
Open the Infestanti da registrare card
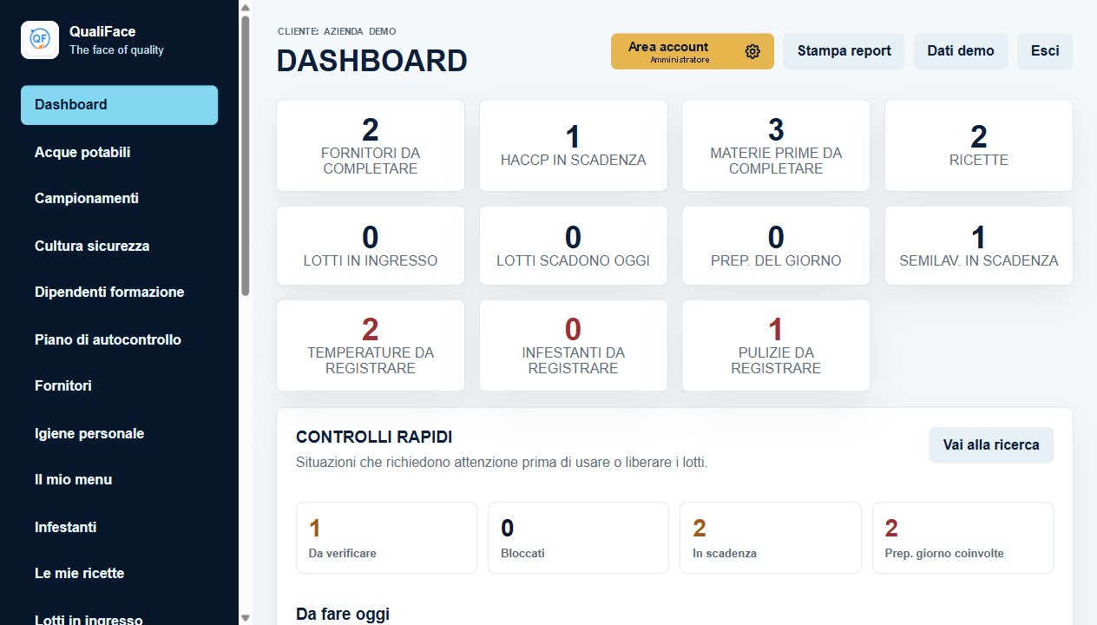(574, 345)
